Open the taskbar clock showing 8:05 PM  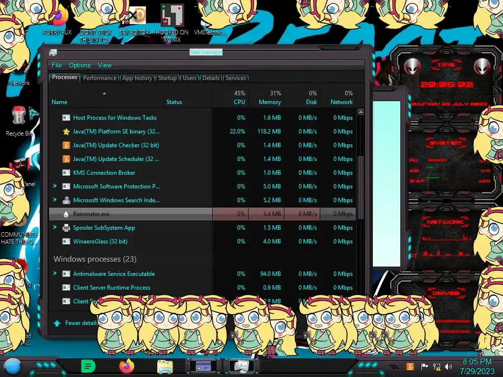pyautogui.click(x=477, y=366)
